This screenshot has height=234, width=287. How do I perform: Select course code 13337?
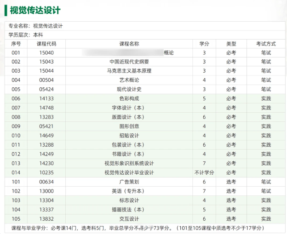(x=46, y=210)
